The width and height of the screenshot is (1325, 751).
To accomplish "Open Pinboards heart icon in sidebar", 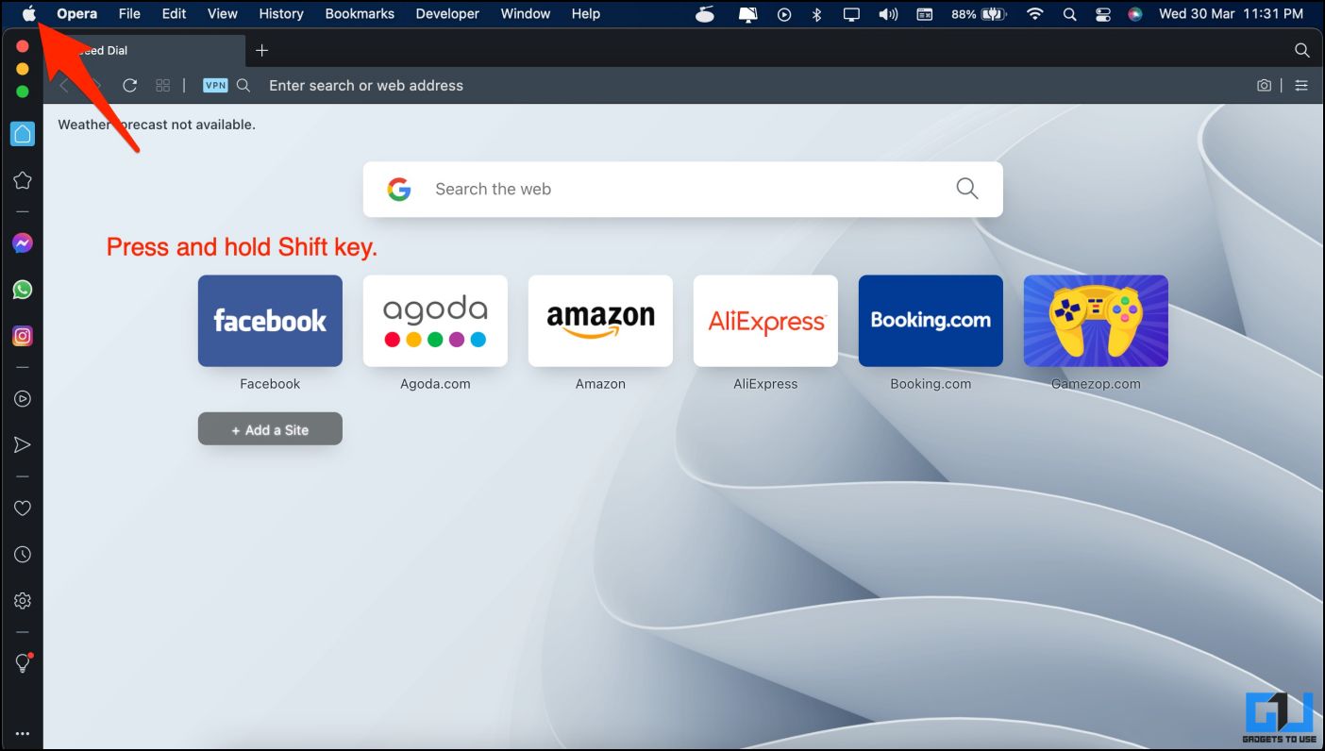I will 23,509.
